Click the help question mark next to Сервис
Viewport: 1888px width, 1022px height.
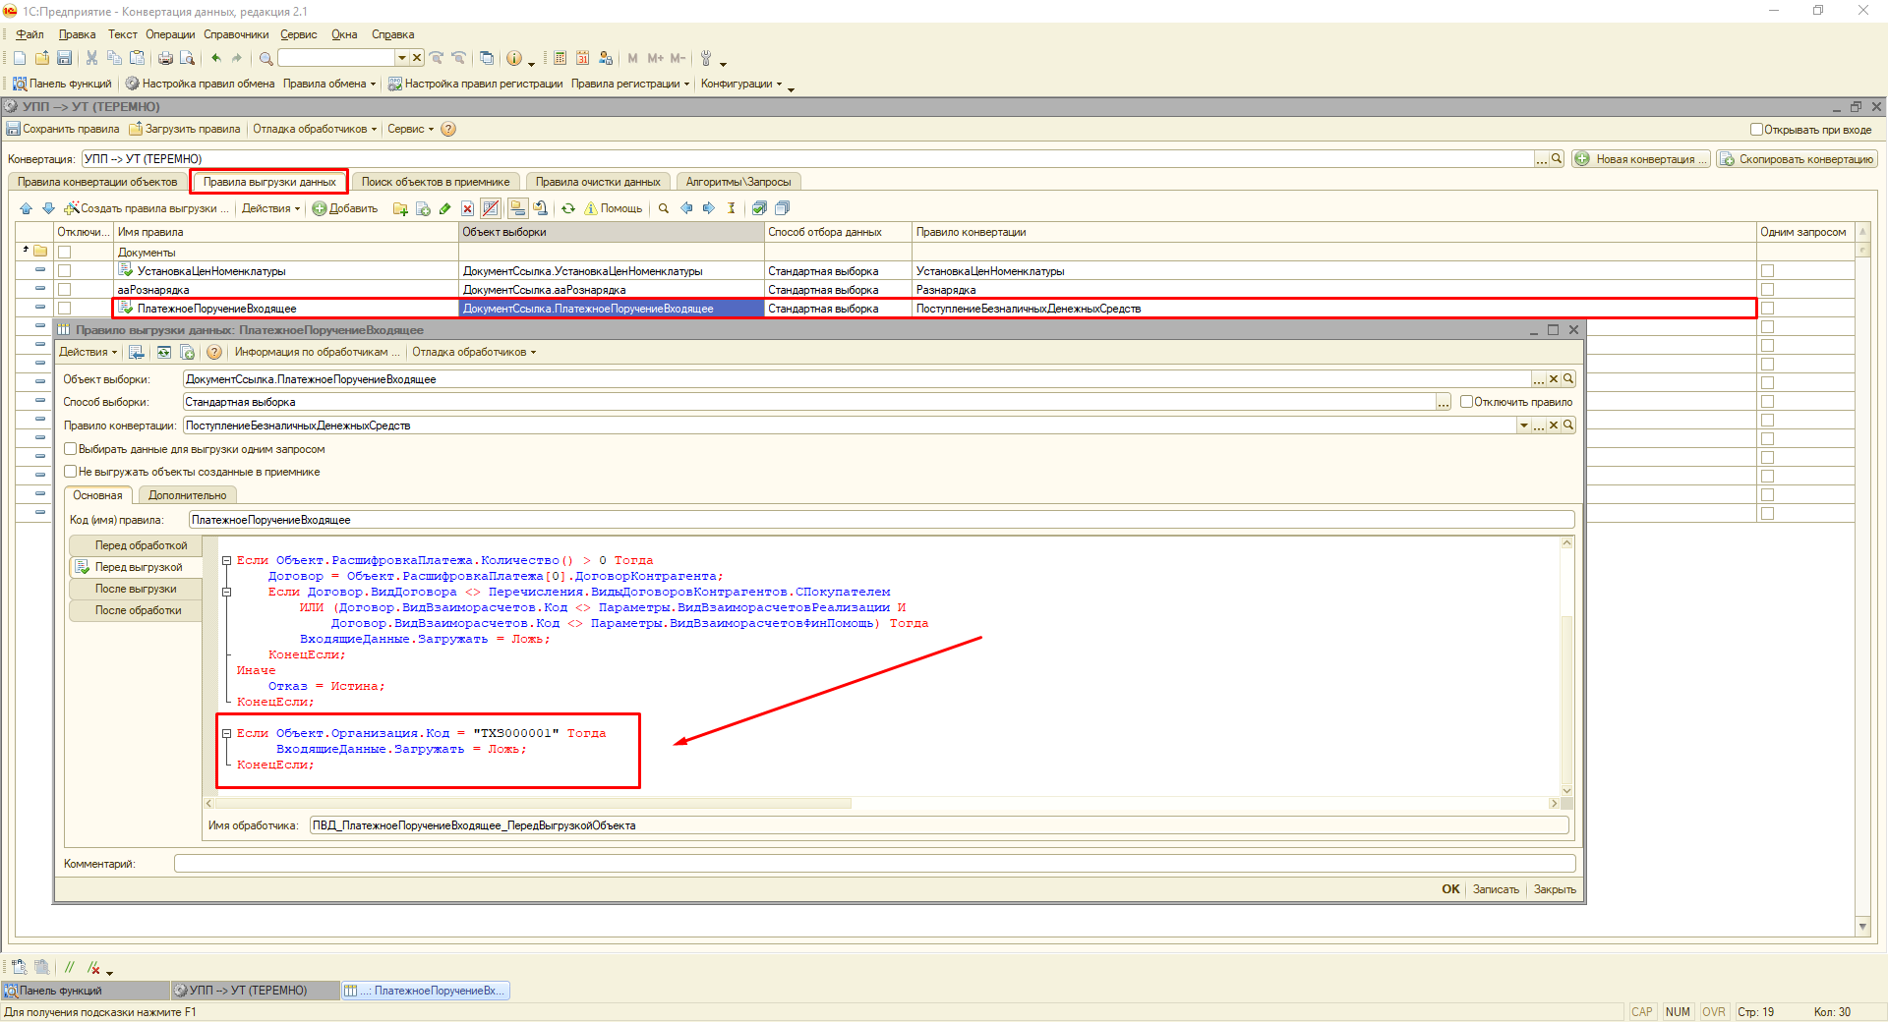coord(448,129)
